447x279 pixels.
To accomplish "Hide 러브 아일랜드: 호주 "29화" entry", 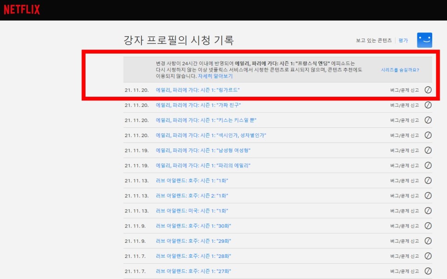I will (428, 241).
